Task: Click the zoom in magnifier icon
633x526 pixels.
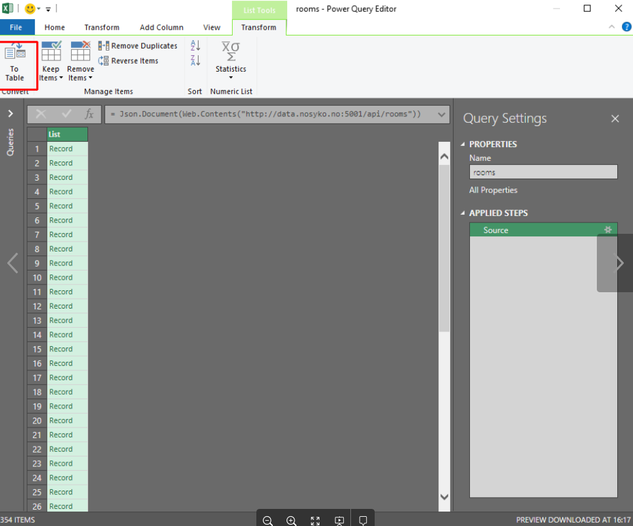Action: 291,520
